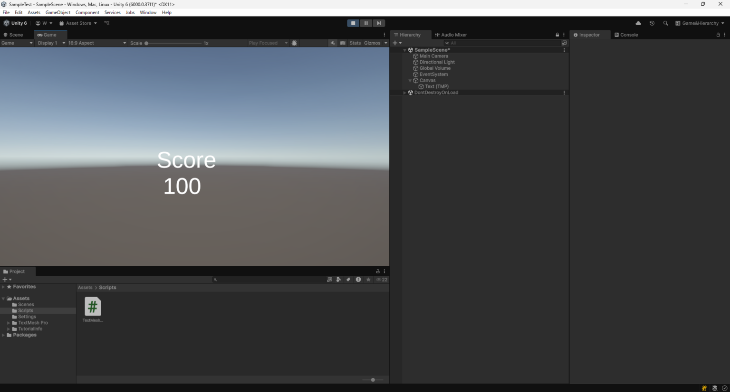Open the bug debugger attach icon

point(704,388)
